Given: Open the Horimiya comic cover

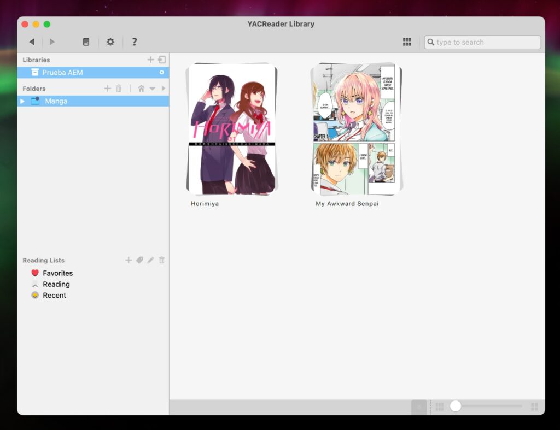Looking at the screenshot, I should tap(232, 129).
